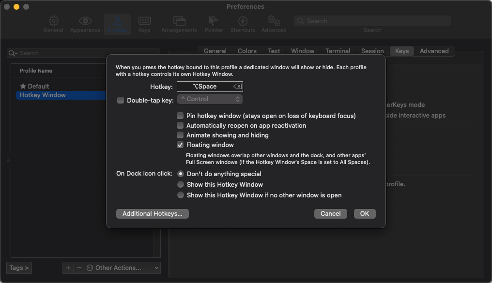Image resolution: width=492 pixels, height=283 pixels.
Task: Uncheck the Floating window checkbox
Action: 180,145
